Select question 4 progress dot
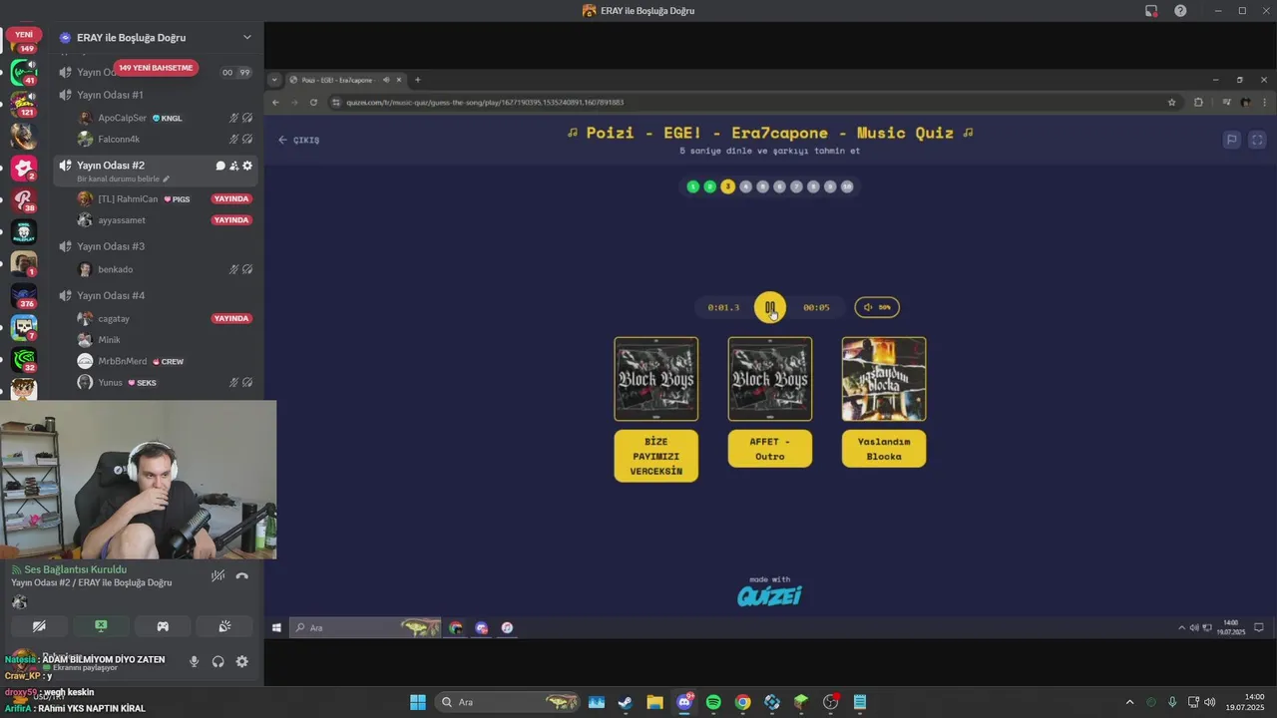This screenshot has height=718, width=1277. click(745, 186)
